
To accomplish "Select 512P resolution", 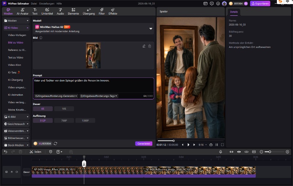I will (x=43, y=121).
